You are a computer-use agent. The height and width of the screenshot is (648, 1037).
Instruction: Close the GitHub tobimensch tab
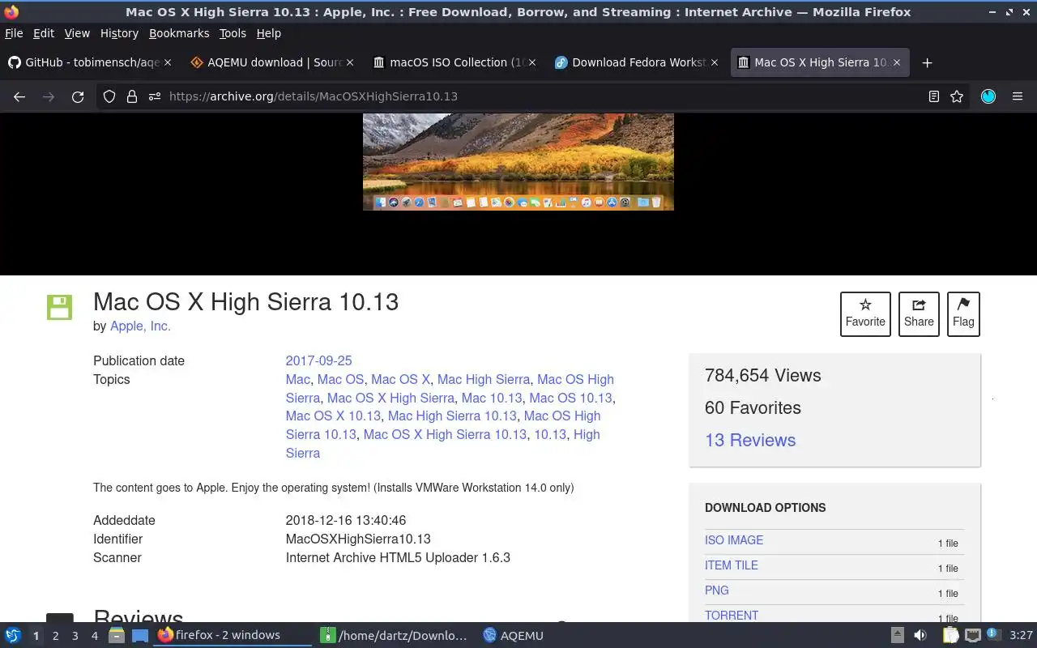168,62
